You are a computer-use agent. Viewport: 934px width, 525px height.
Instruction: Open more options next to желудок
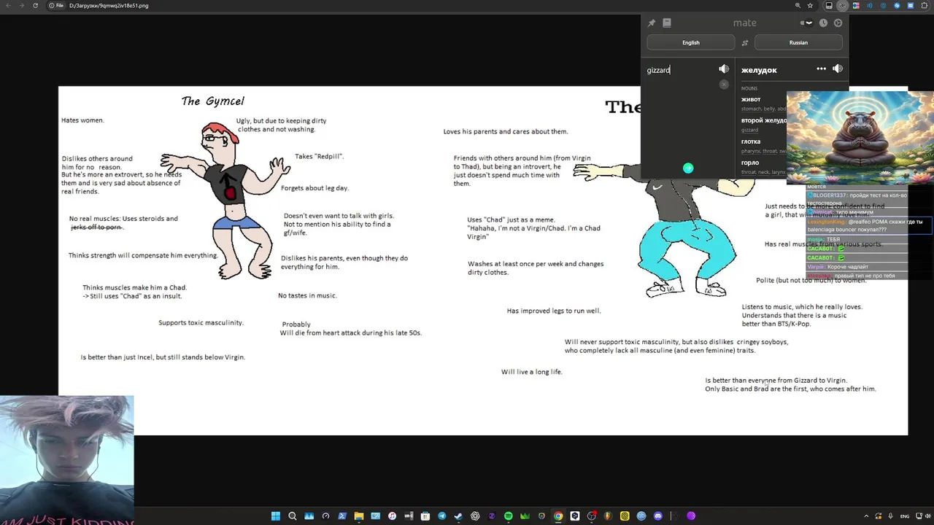[822, 69]
